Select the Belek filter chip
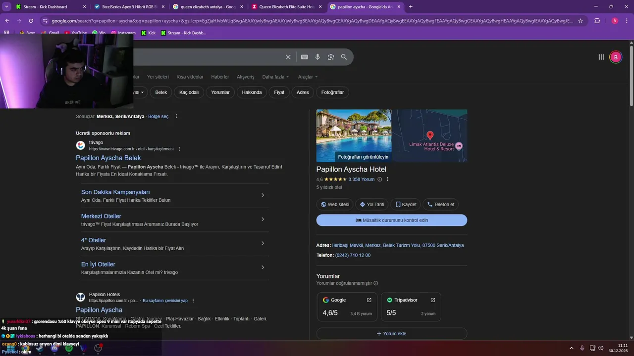The width and height of the screenshot is (634, 356). coord(161,92)
